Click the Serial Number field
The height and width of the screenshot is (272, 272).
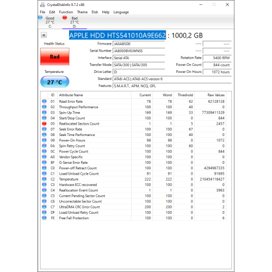[x=139, y=51]
